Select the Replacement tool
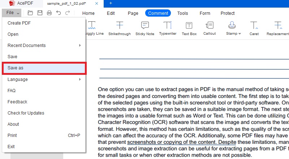This screenshot has width=289, height=159. pos(278,28)
